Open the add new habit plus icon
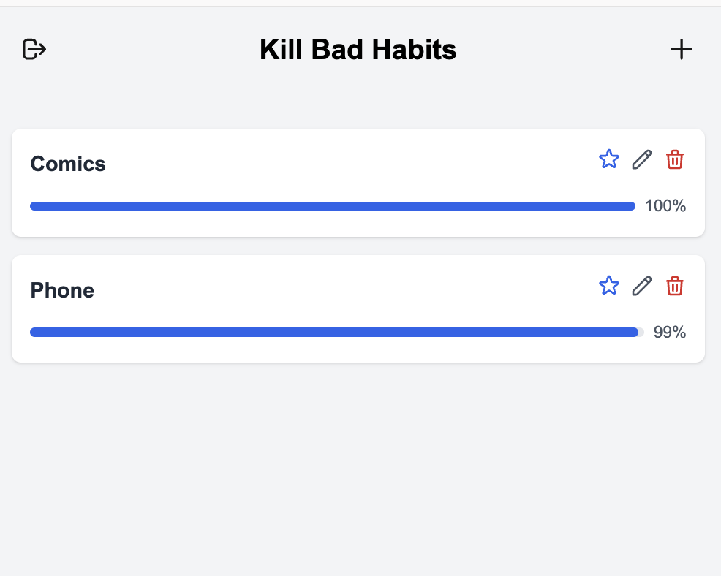Screen dimensions: 721x576 [x=682, y=49]
